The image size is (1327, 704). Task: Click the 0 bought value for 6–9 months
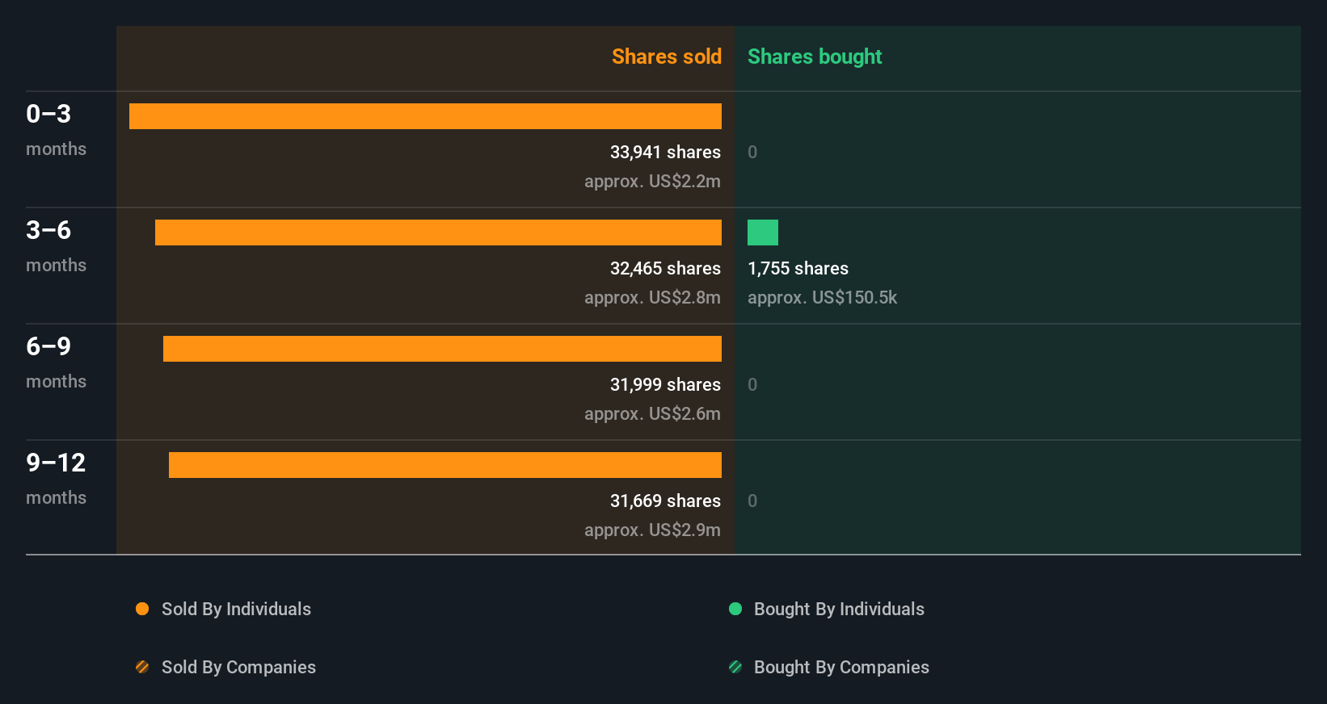pos(752,384)
